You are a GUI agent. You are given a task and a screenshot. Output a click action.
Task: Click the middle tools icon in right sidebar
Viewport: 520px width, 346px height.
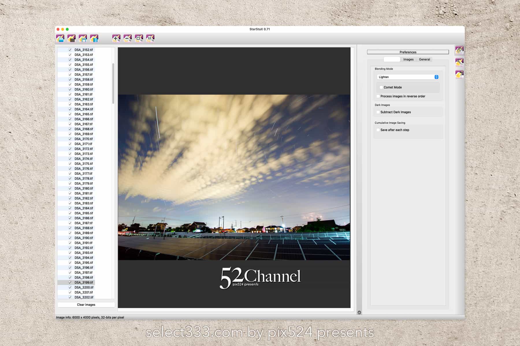(x=459, y=62)
